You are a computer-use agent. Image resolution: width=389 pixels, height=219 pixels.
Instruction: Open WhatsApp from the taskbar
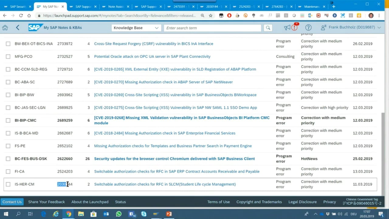coord(119,214)
